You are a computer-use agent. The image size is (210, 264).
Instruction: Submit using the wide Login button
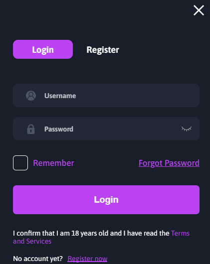pyautogui.click(x=106, y=200)
